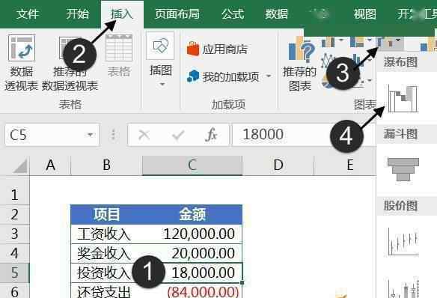Open the App Store (应用商店) add-in

click(218, 49)
